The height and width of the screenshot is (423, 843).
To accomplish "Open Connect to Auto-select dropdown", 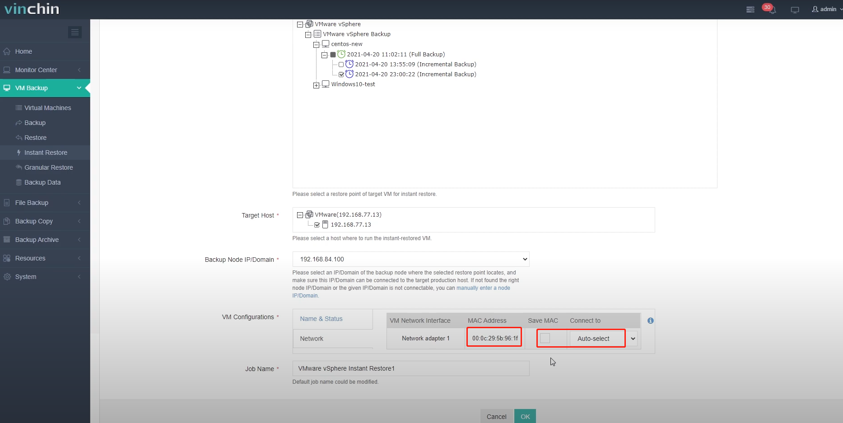I will coord(603,339).
